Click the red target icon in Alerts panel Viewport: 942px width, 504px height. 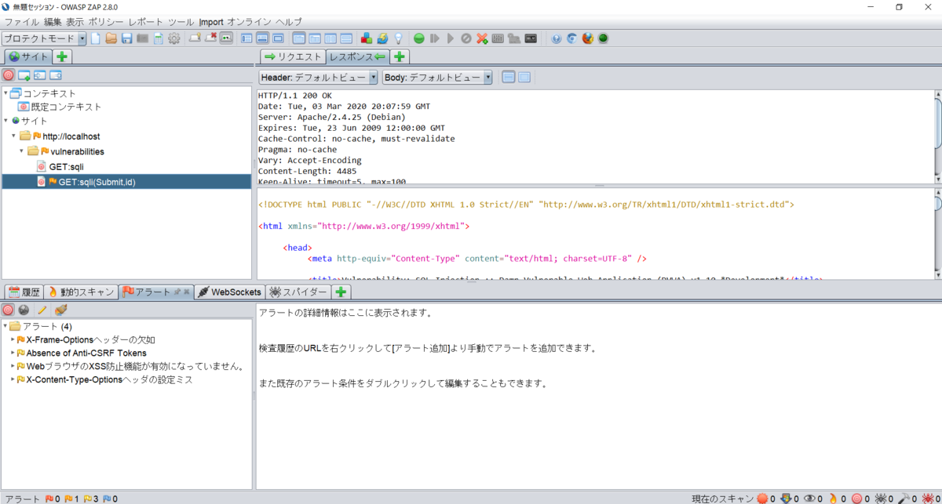[x=9, y=310]
